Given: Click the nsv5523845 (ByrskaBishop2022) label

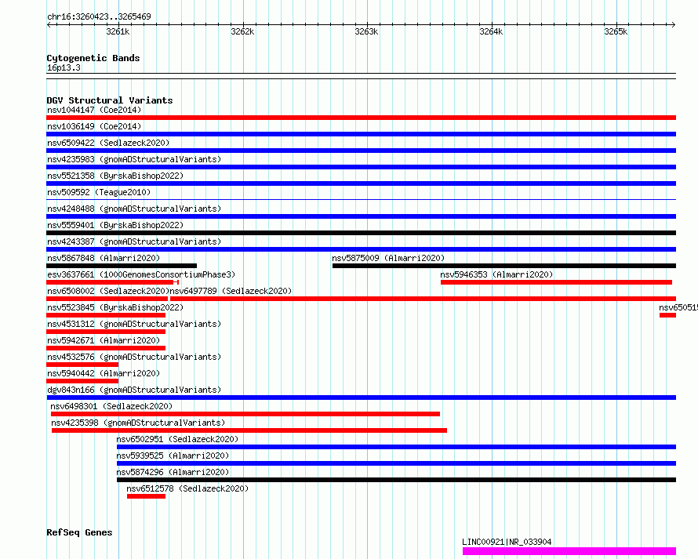Looking at the screenshot, I should pos(115,307).
